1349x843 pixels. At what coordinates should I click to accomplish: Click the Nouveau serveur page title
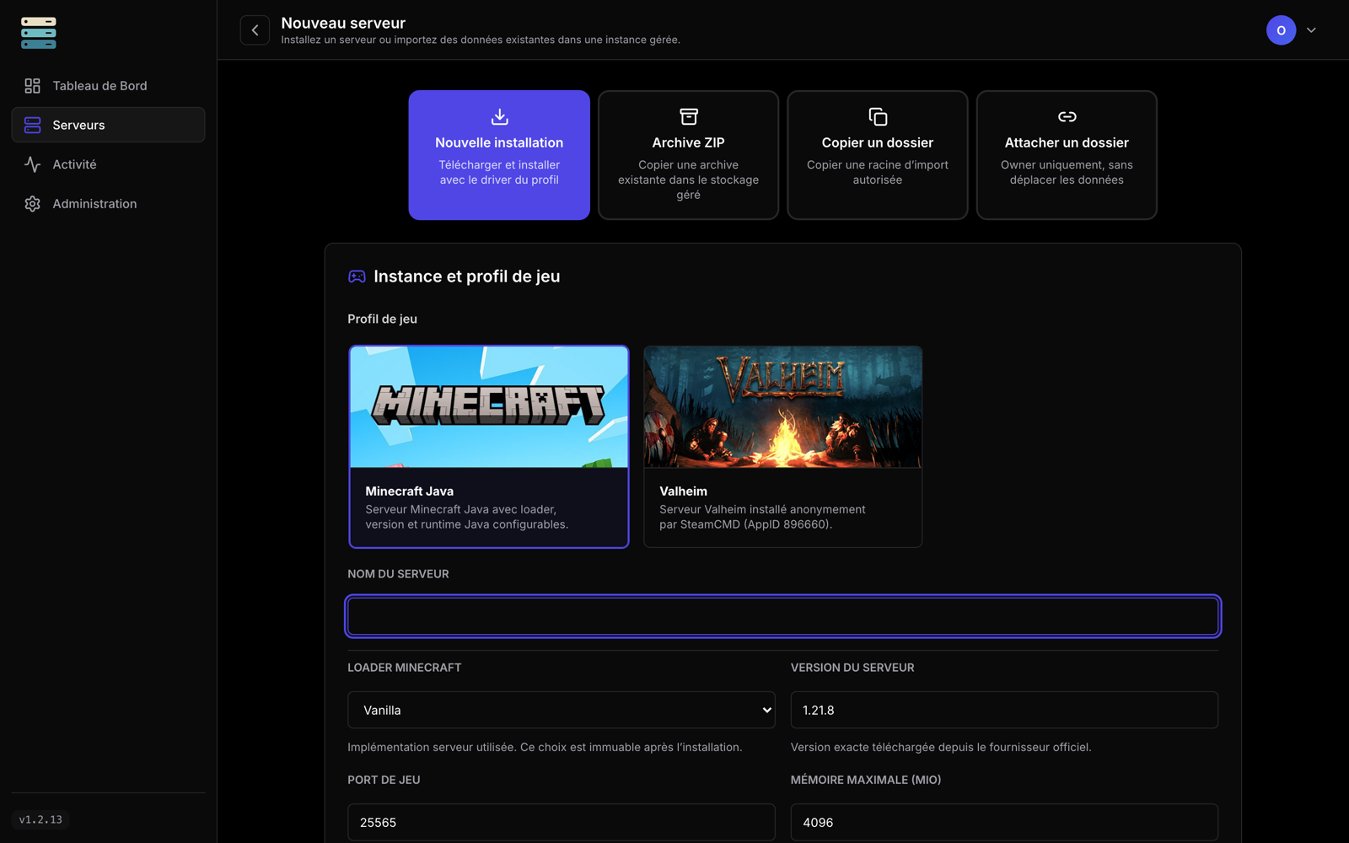[343, 23]
